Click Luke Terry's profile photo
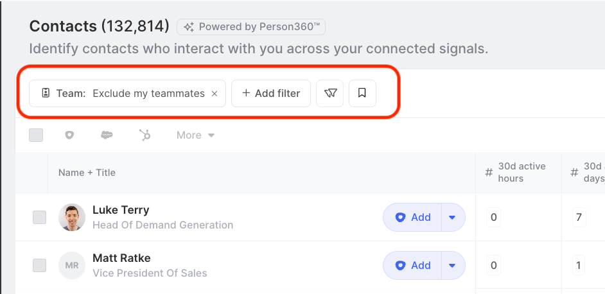 pyautogui.click(x=72, y=217)
